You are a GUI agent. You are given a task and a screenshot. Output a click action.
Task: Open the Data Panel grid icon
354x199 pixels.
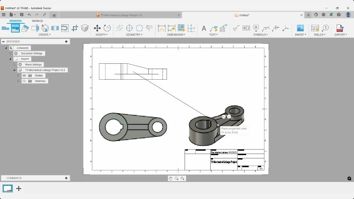4,15
